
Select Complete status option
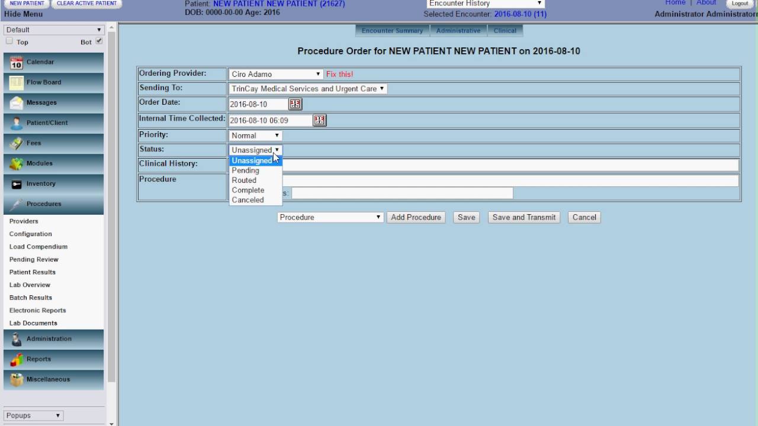(255, 190)
